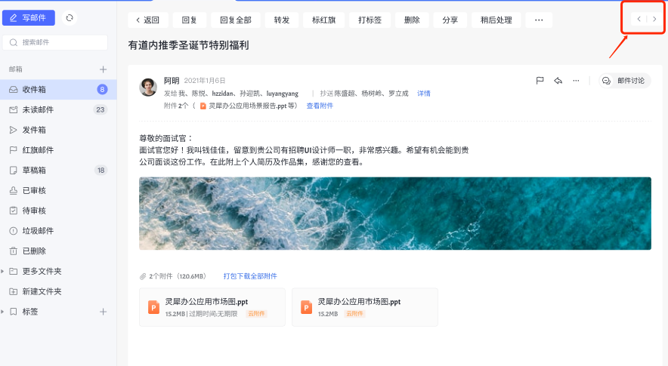
Task: Click the pending-review clipboard icon
Action: (14, 211)
